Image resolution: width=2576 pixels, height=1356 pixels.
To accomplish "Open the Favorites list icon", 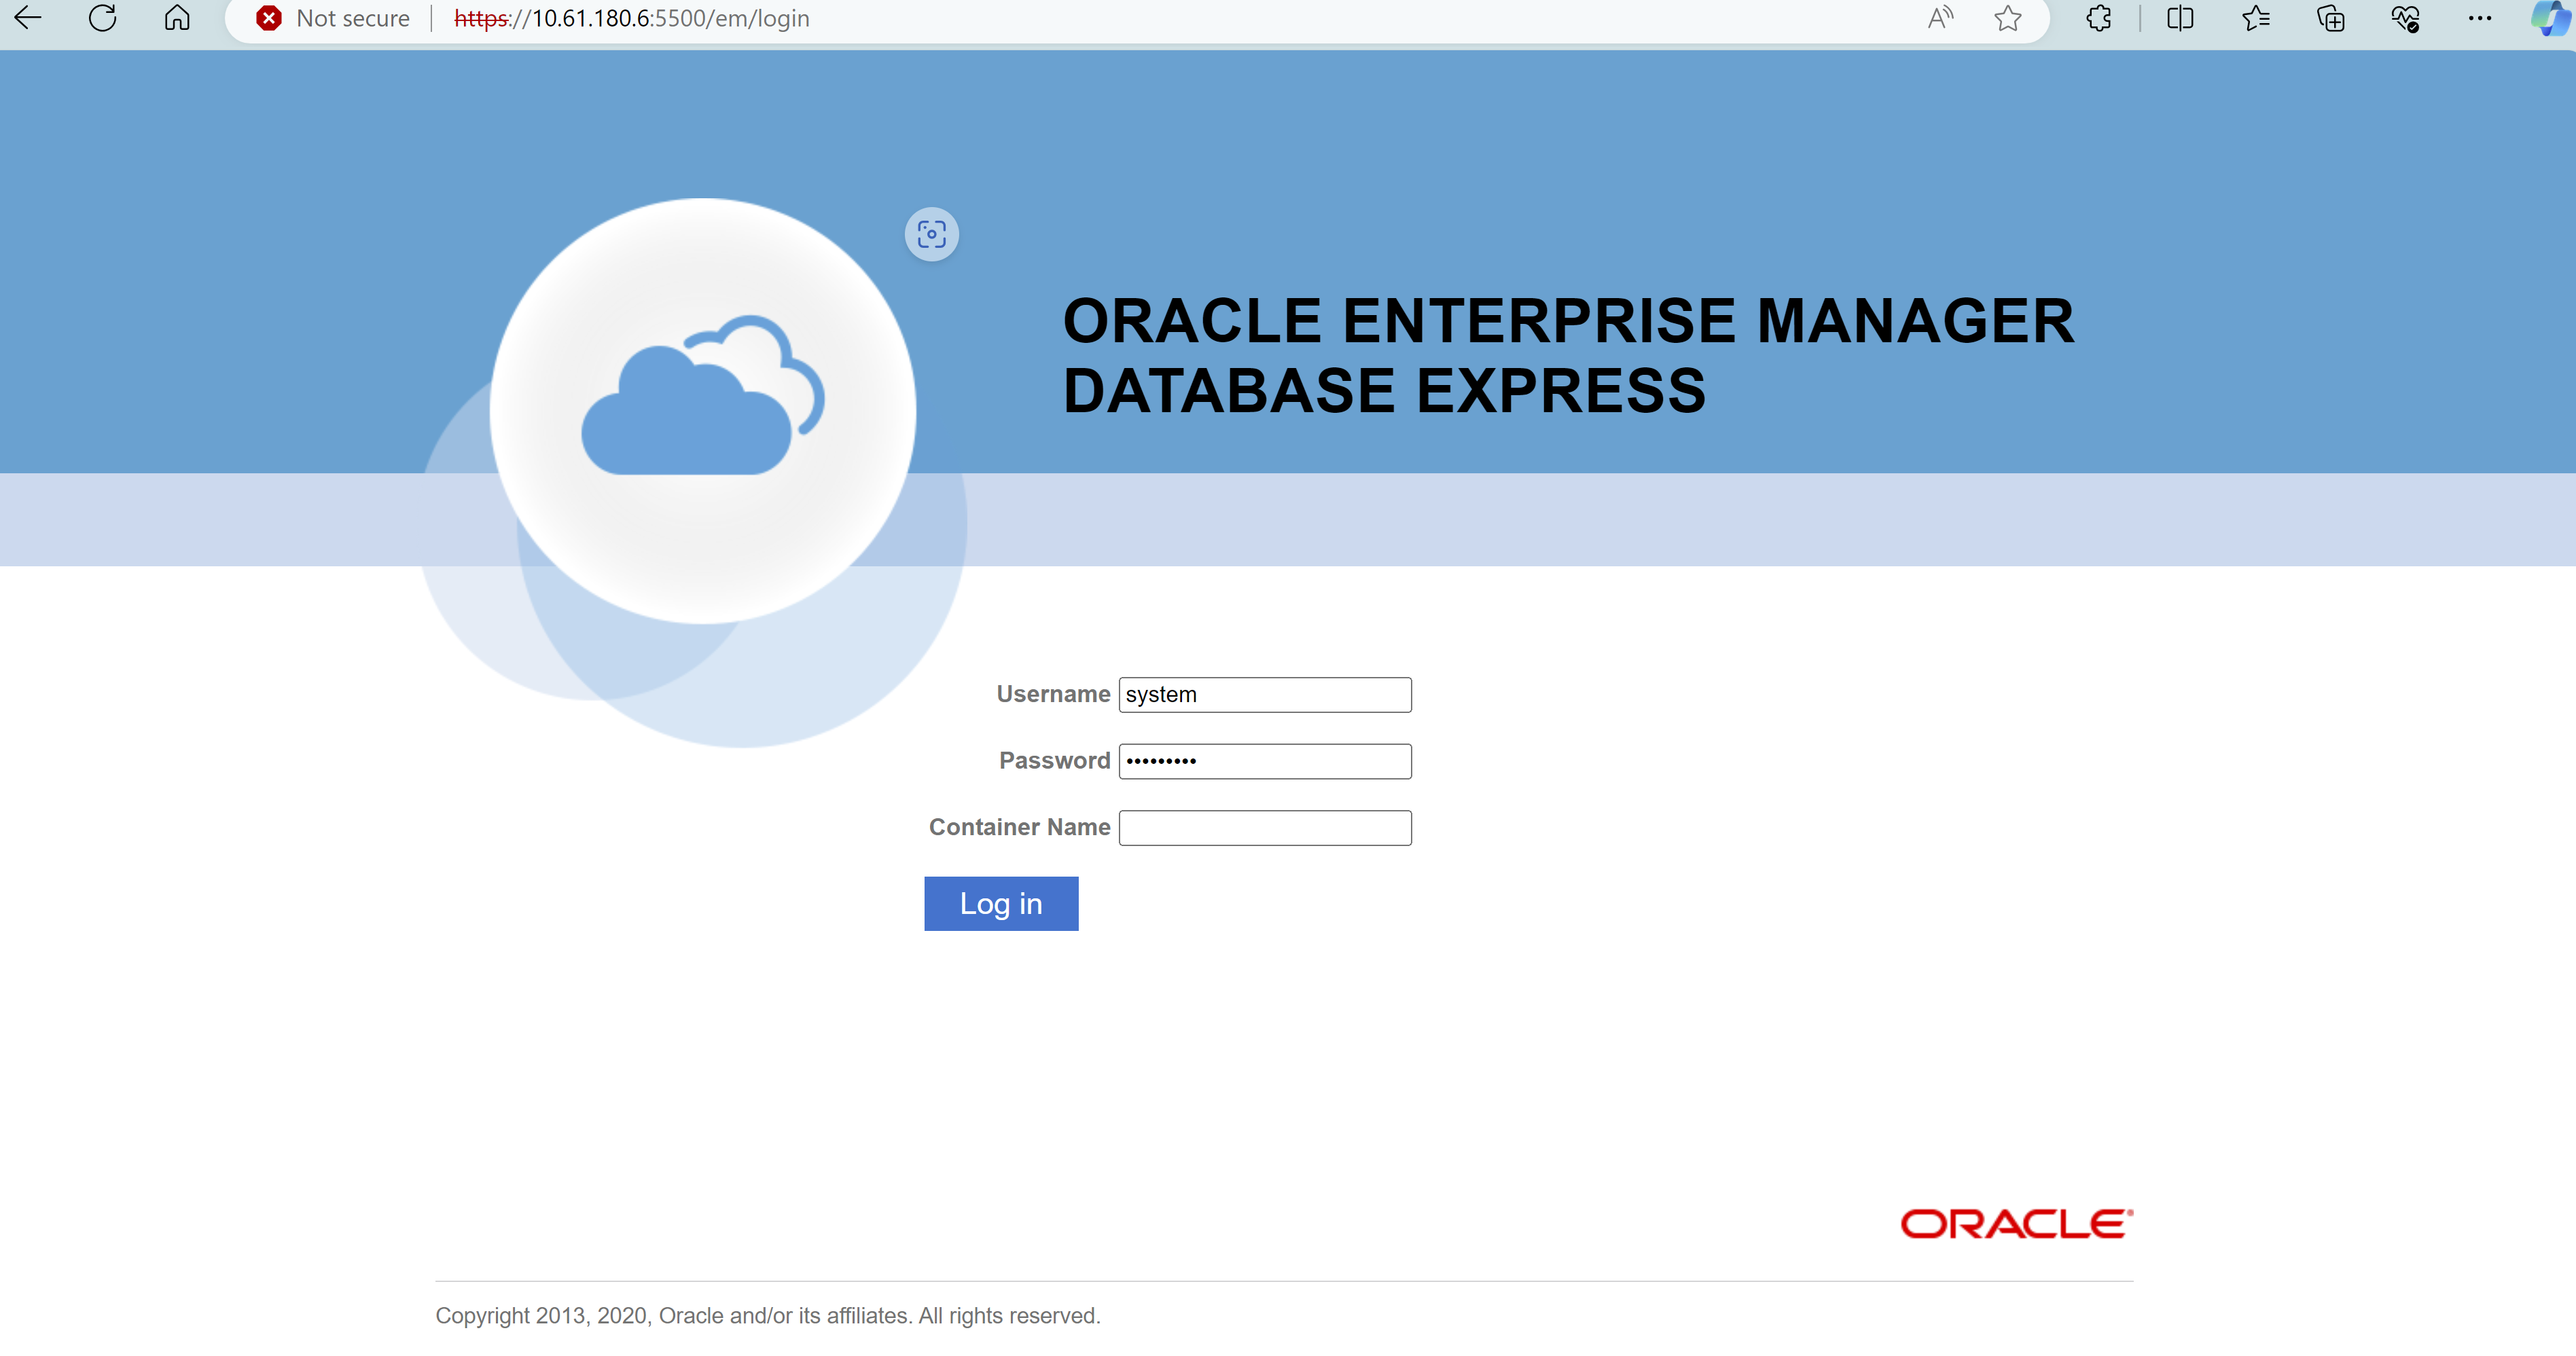I will click(2255, 18).
